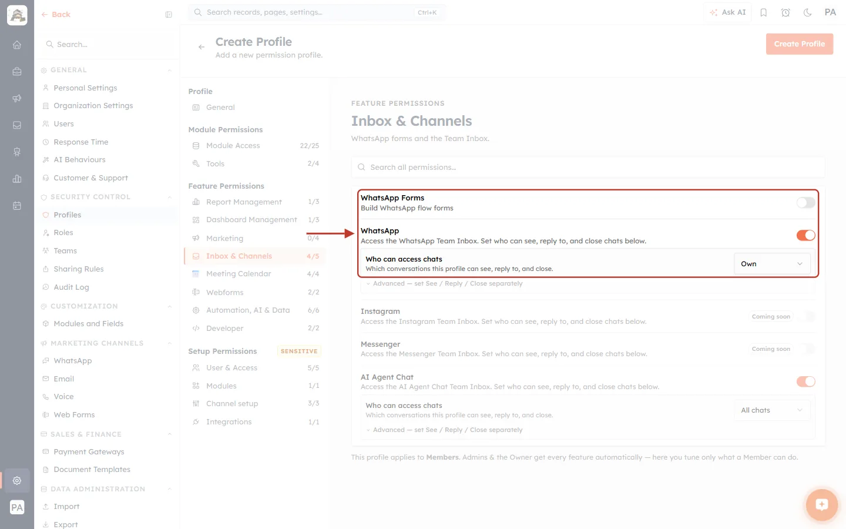
Task: Open the floating chat support bubble
Action: 821,504
